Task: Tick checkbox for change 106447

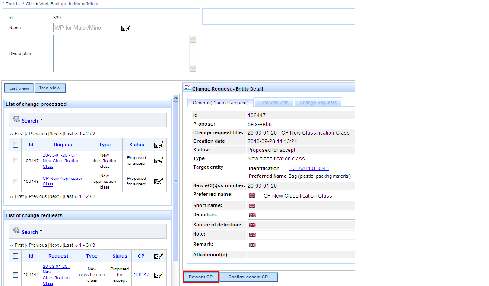Action: (x=15, y=161)
